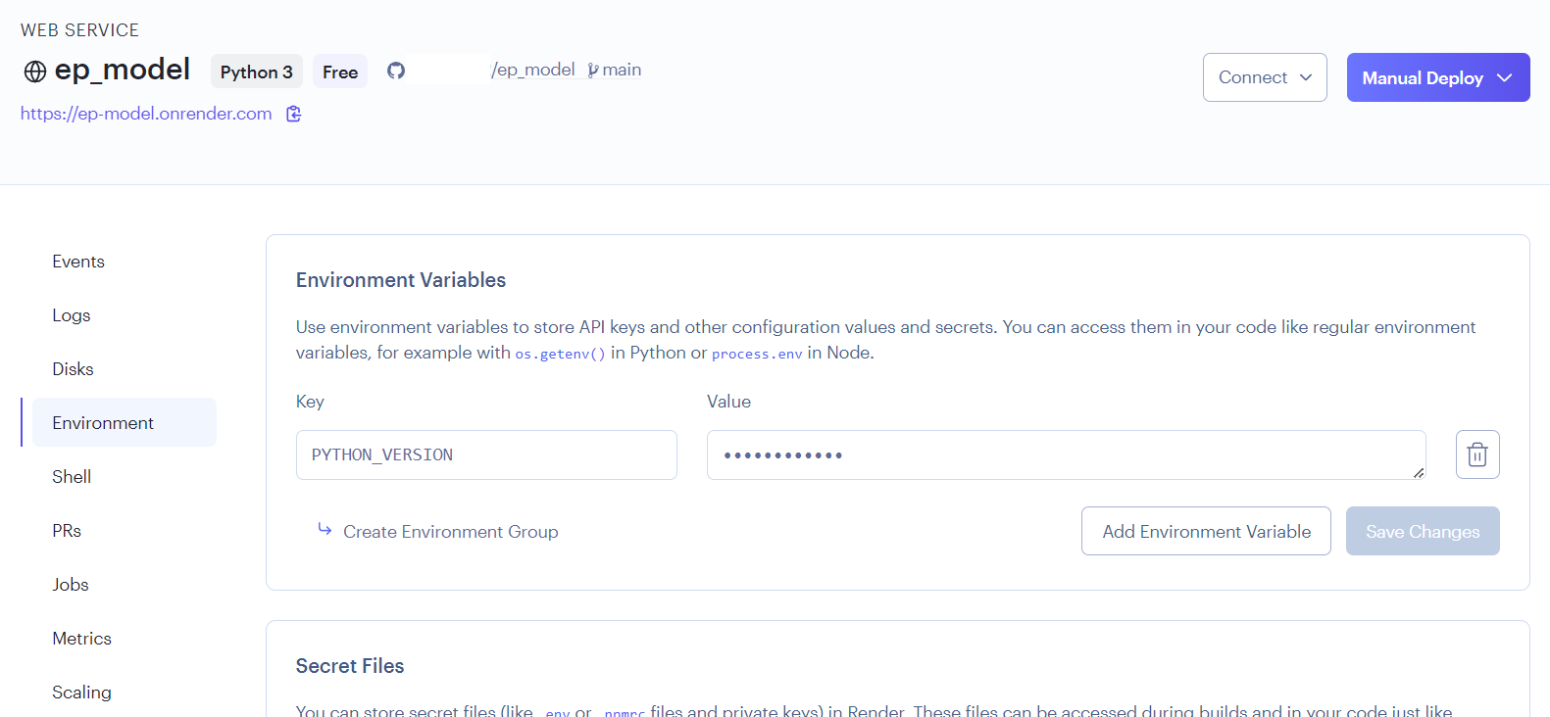Open the Manual Deploy dropdown
This screenshot has height=717, width=1550.
tap(1438, 77)
